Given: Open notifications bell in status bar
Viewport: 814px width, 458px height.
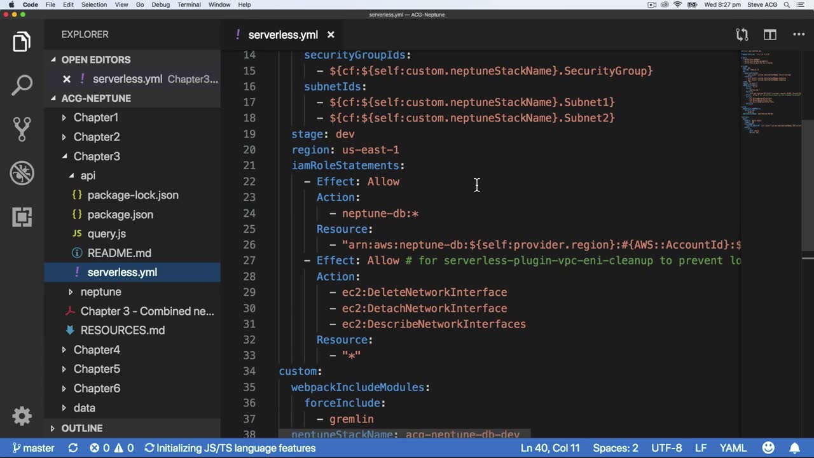Looking at the screenshot, I should click(795, 448).
